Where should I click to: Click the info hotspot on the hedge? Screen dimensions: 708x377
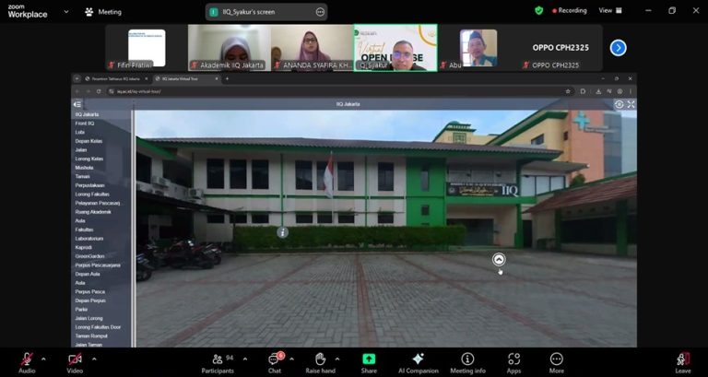click(x=283, y=232)
